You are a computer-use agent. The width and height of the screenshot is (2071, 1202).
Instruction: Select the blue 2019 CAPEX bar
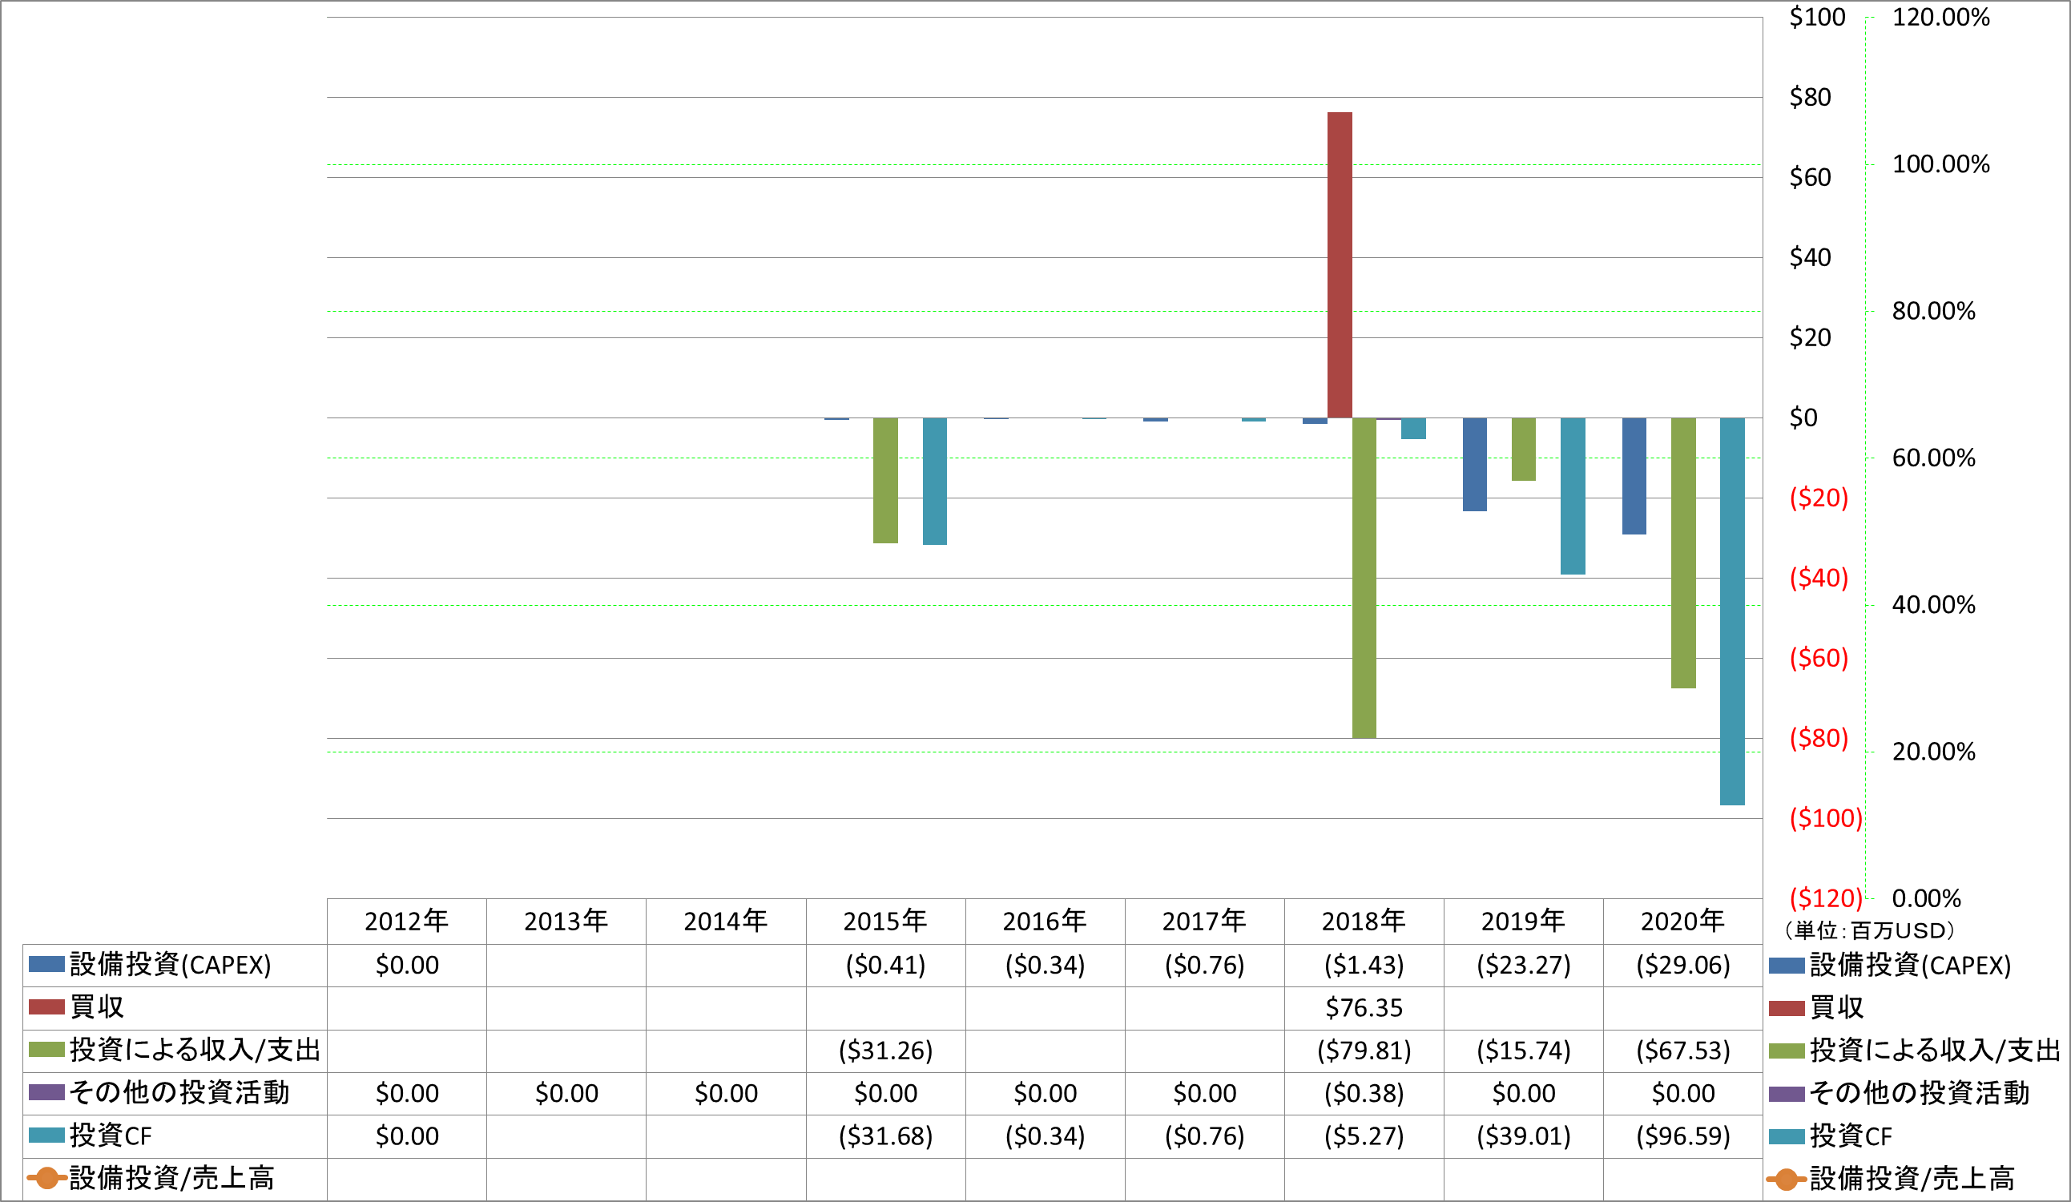coord(1474,465)
